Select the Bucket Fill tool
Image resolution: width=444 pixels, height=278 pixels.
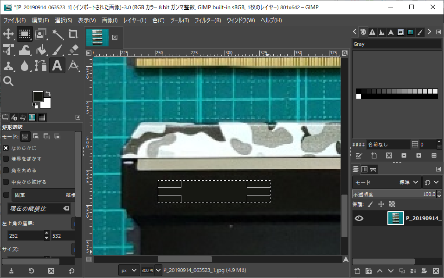(x=41, y=50)
